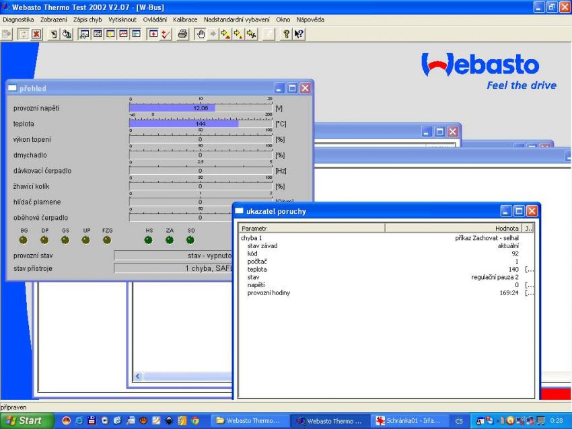This screenshot has height=429, width=572.
Task: Switch to the Webasto Thermo folder taskbar button
Action: coord(250,421)
